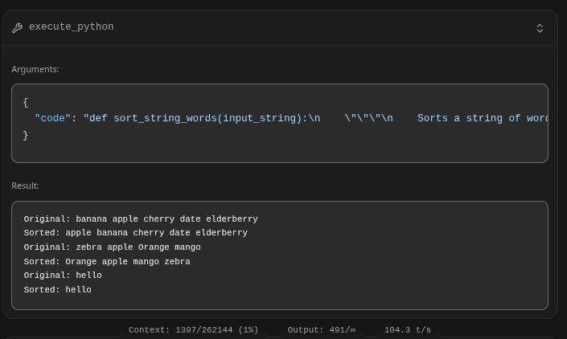Click the execute_python tool name

pos(71,27)
